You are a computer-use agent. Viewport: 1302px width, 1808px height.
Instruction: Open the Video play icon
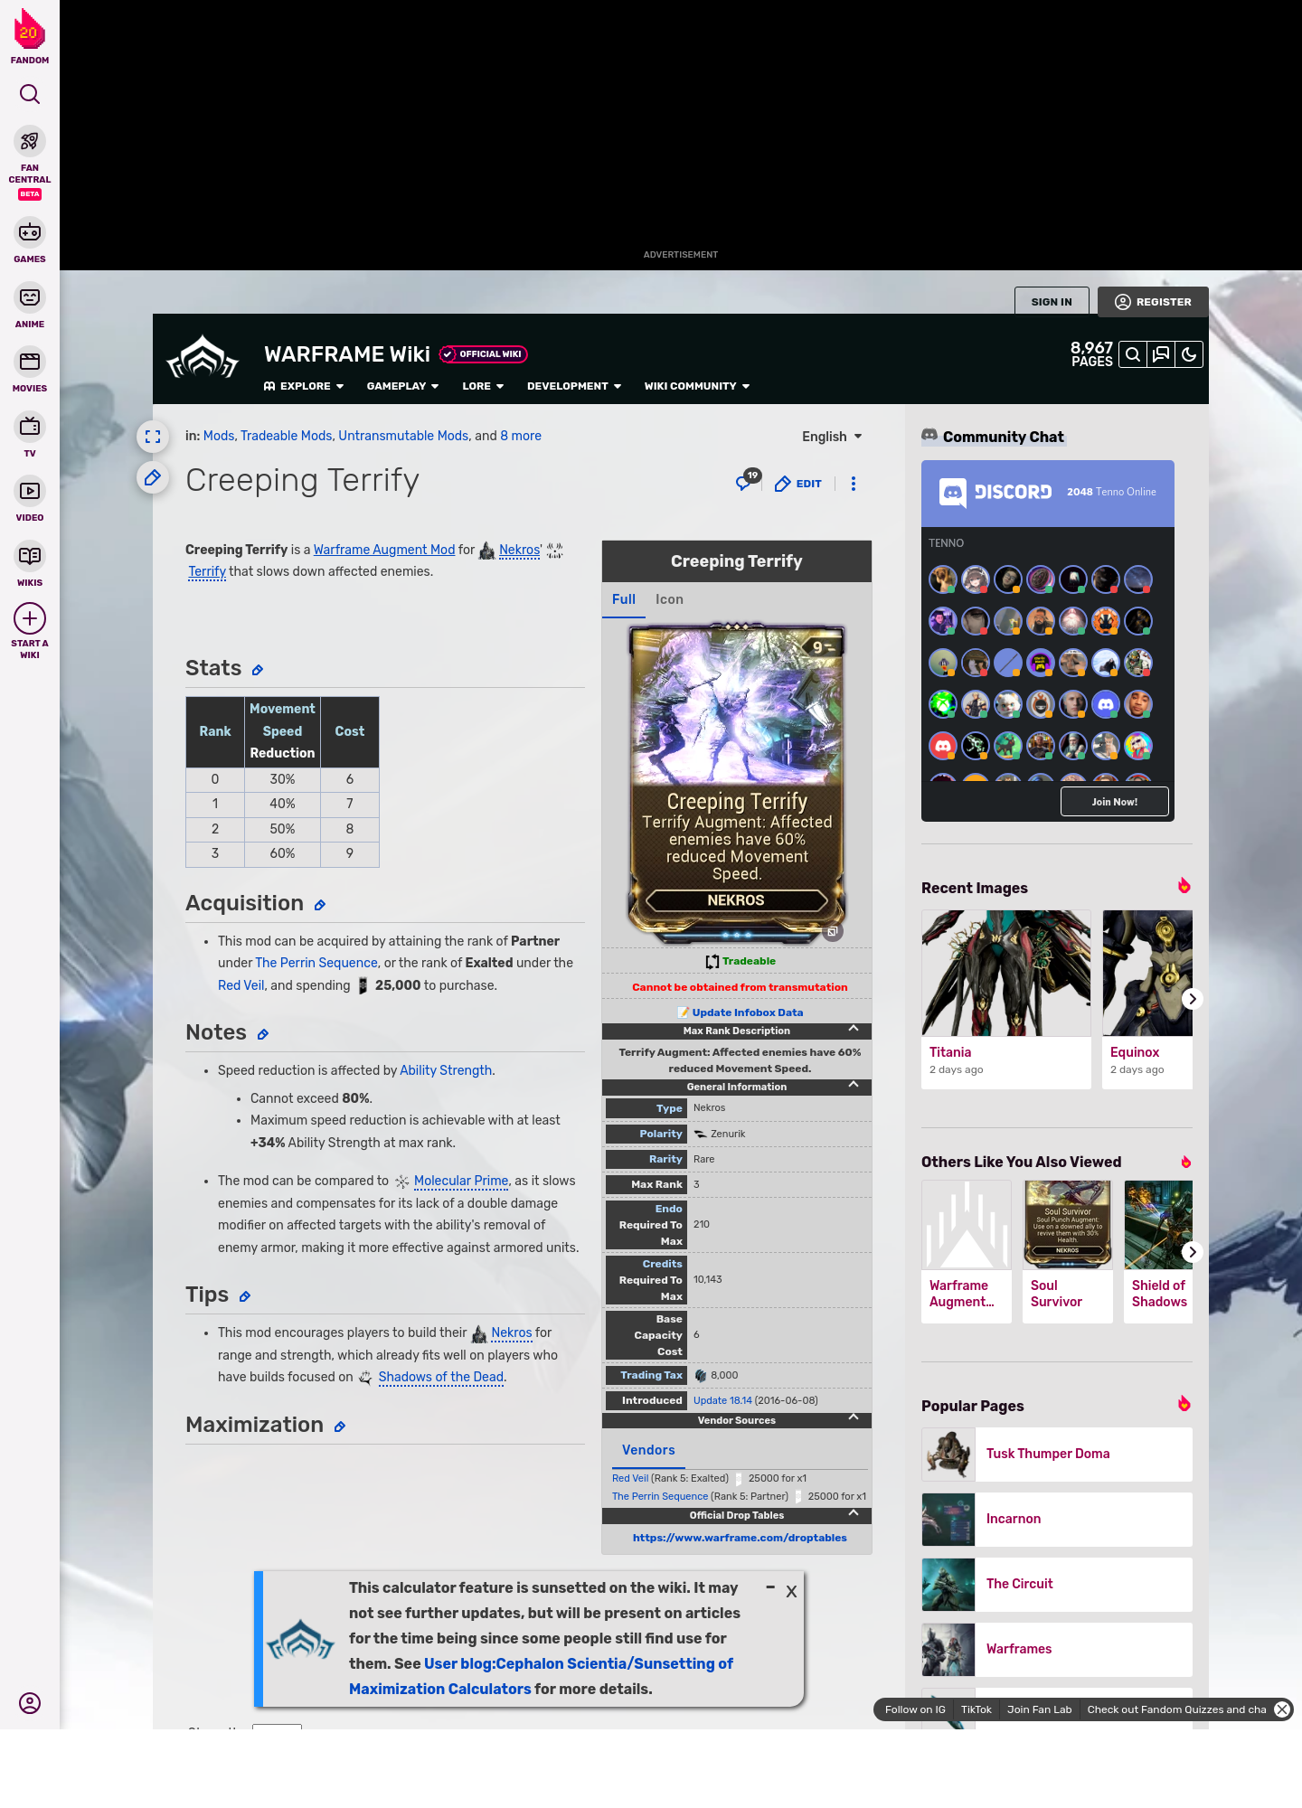[x=30, y=491]
